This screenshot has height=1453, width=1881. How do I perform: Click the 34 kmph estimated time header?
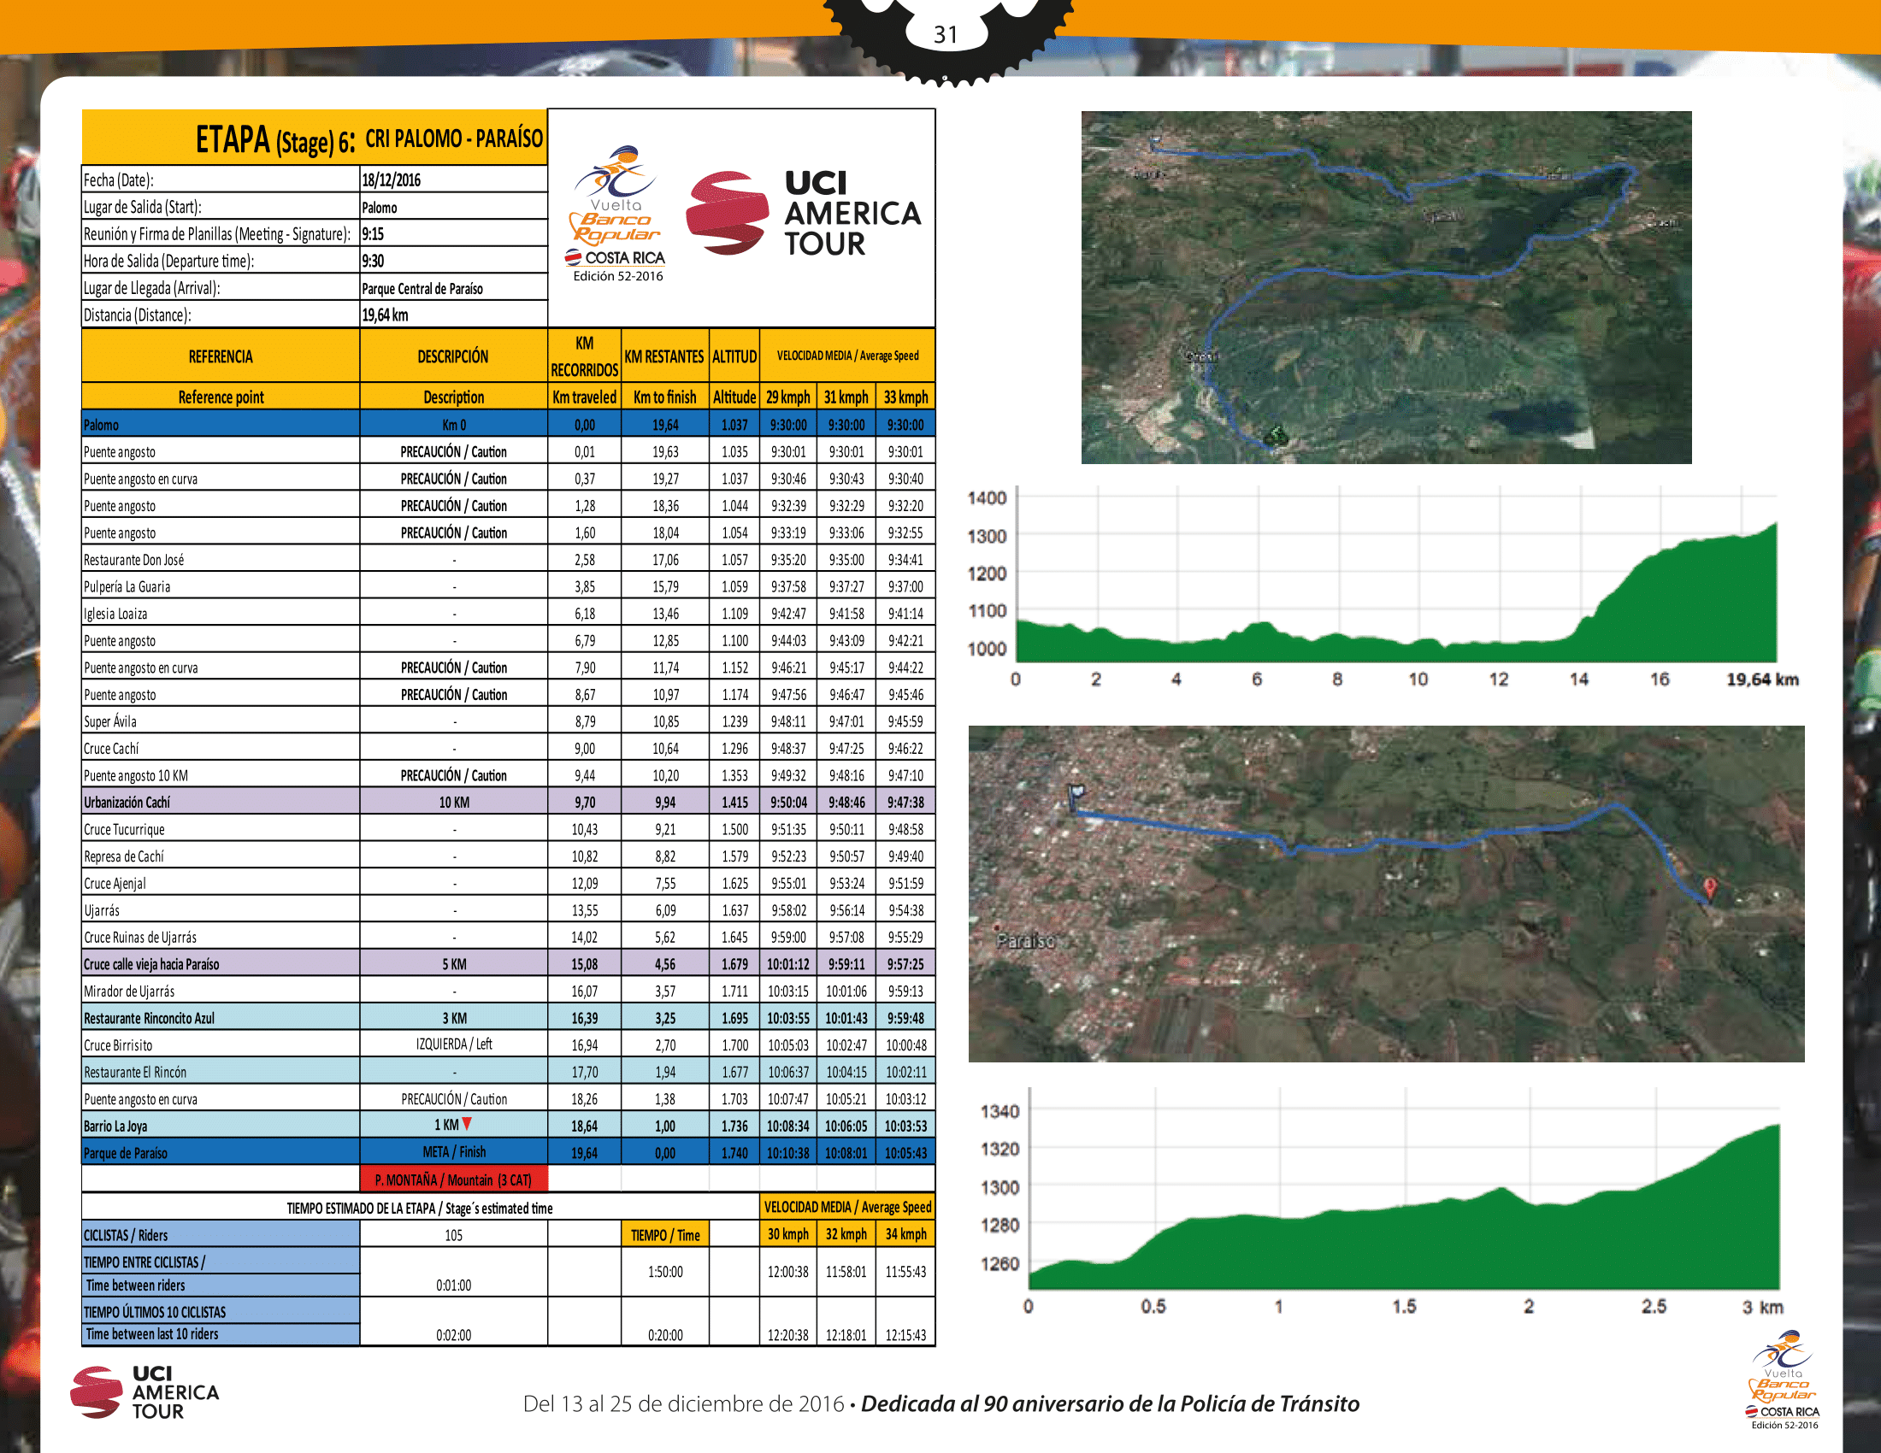pos(905,1234)
